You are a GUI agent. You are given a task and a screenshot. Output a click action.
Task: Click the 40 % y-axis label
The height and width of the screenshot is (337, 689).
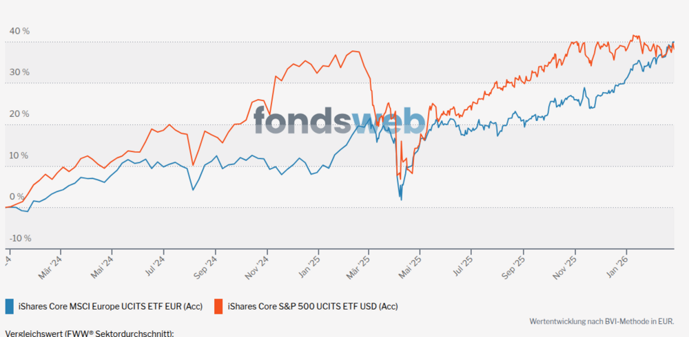point(19,32)
